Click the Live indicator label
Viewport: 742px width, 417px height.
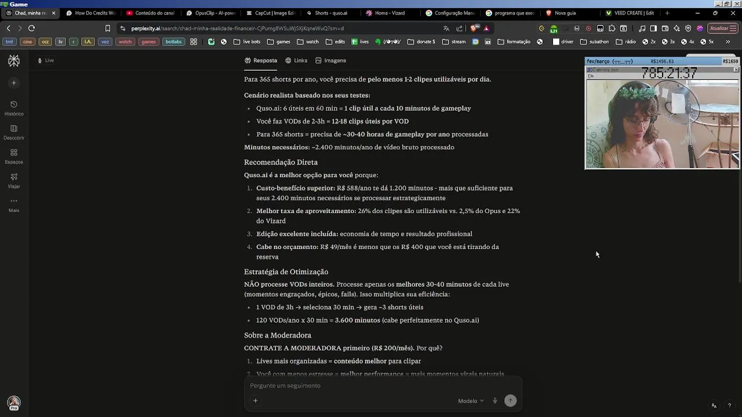coord(46,60)
